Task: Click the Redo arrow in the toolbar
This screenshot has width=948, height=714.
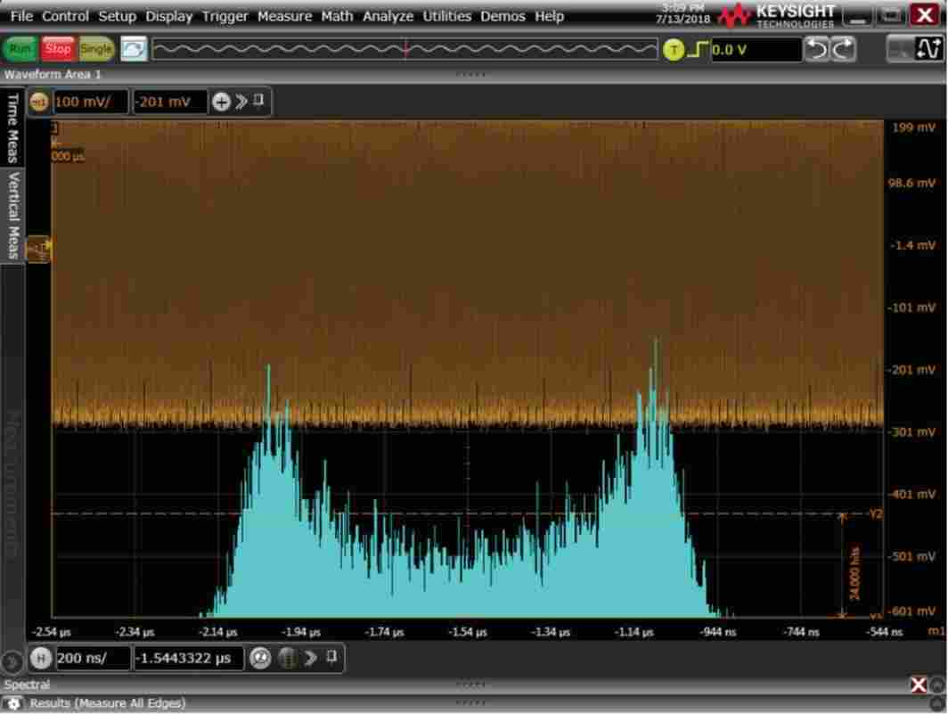Action: 842,50
